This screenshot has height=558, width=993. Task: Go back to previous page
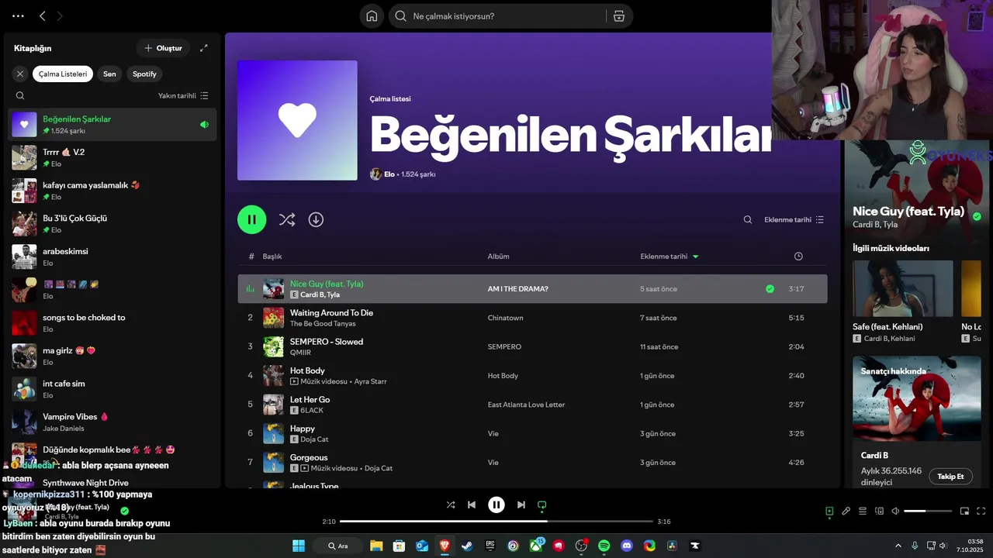(x=43, y=15)
